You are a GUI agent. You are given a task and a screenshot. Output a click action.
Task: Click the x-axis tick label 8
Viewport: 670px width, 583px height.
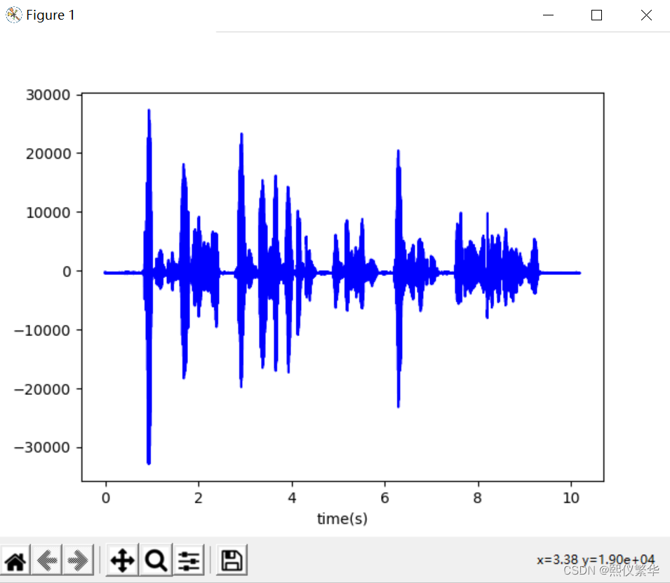pyautogui.click(x=478, y=498)
